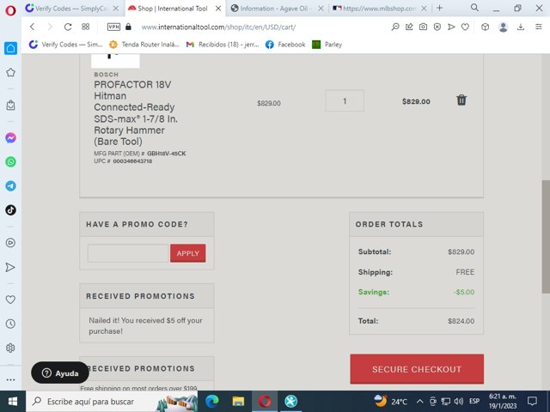
Task: Open Easy Setup settings sliders
Action: 539,27
